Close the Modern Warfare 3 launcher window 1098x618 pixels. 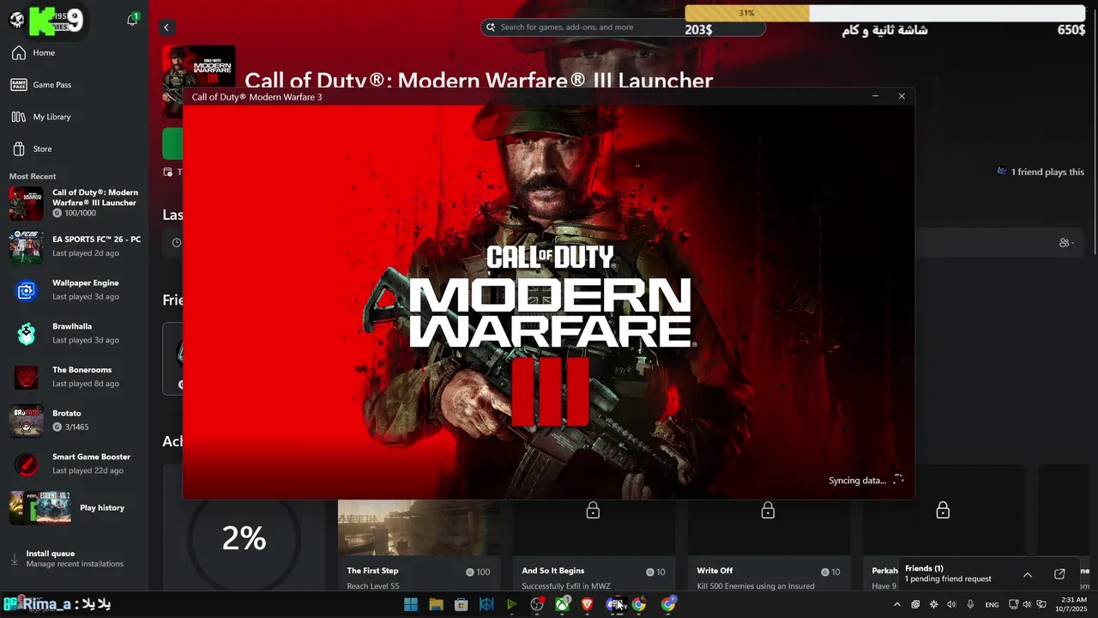click(x=902, y=97)
